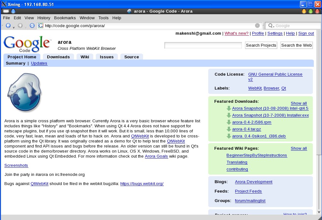Open the File menu
Screen dimensions: 322x220
6,18
